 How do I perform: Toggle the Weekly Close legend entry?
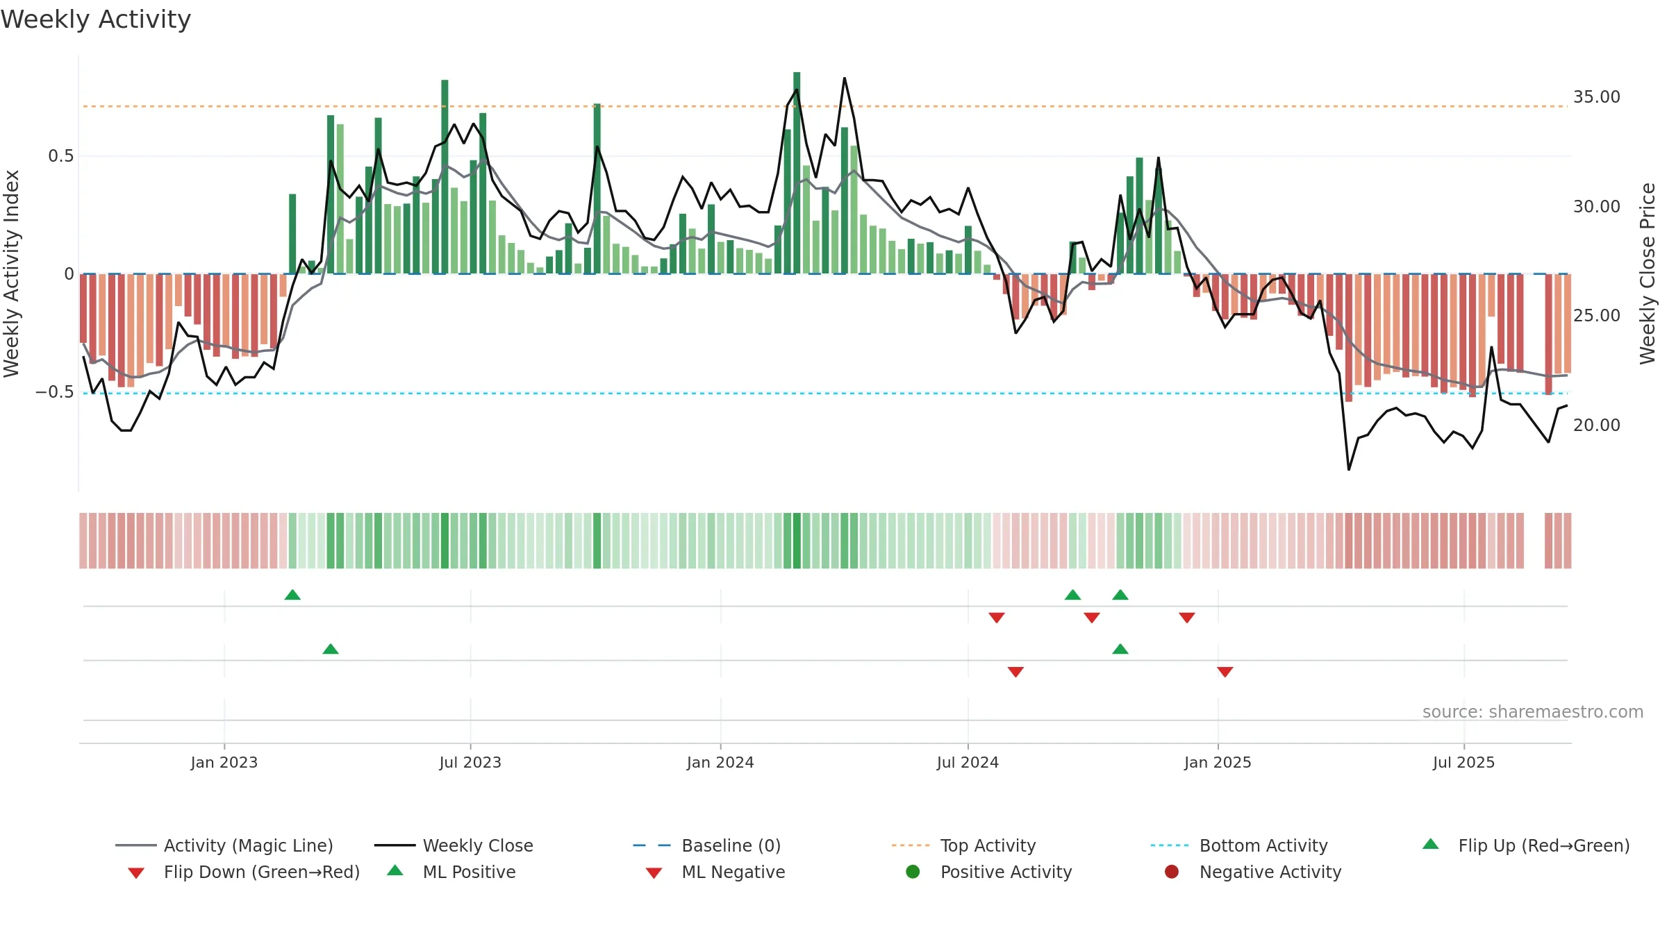[454, 845]
